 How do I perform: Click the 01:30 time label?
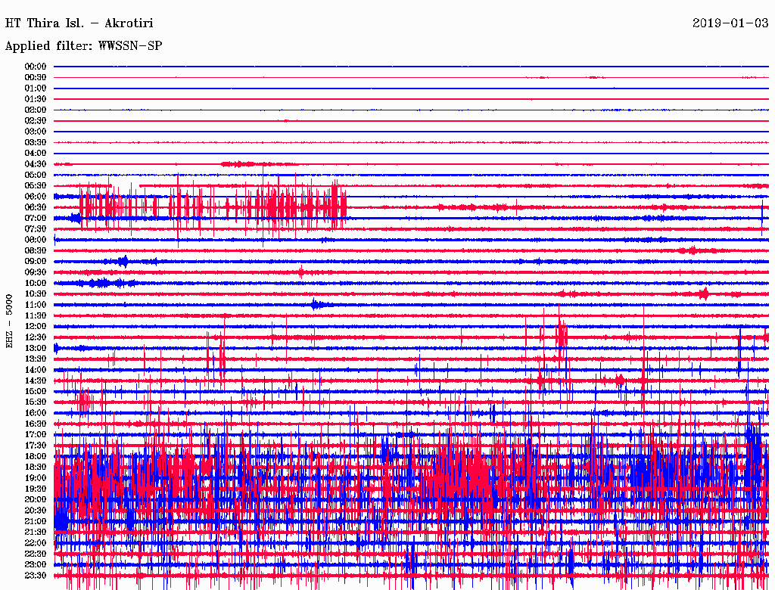tap(36, 99)
